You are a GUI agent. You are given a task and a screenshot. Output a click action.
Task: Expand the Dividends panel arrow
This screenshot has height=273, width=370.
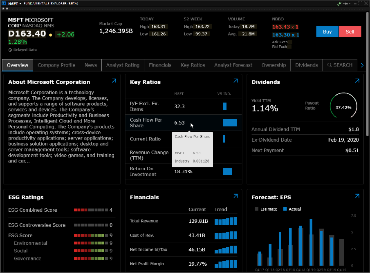pyautogui.click(x=357, y=81)
